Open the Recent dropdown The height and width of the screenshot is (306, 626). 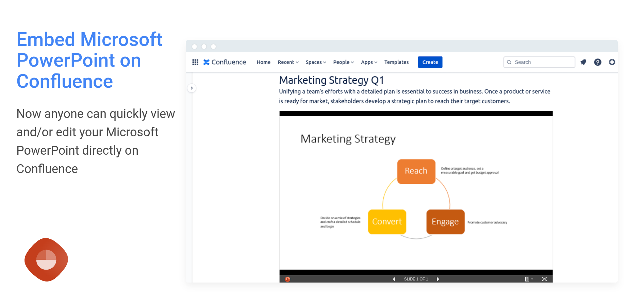click(x=288, y=62)
